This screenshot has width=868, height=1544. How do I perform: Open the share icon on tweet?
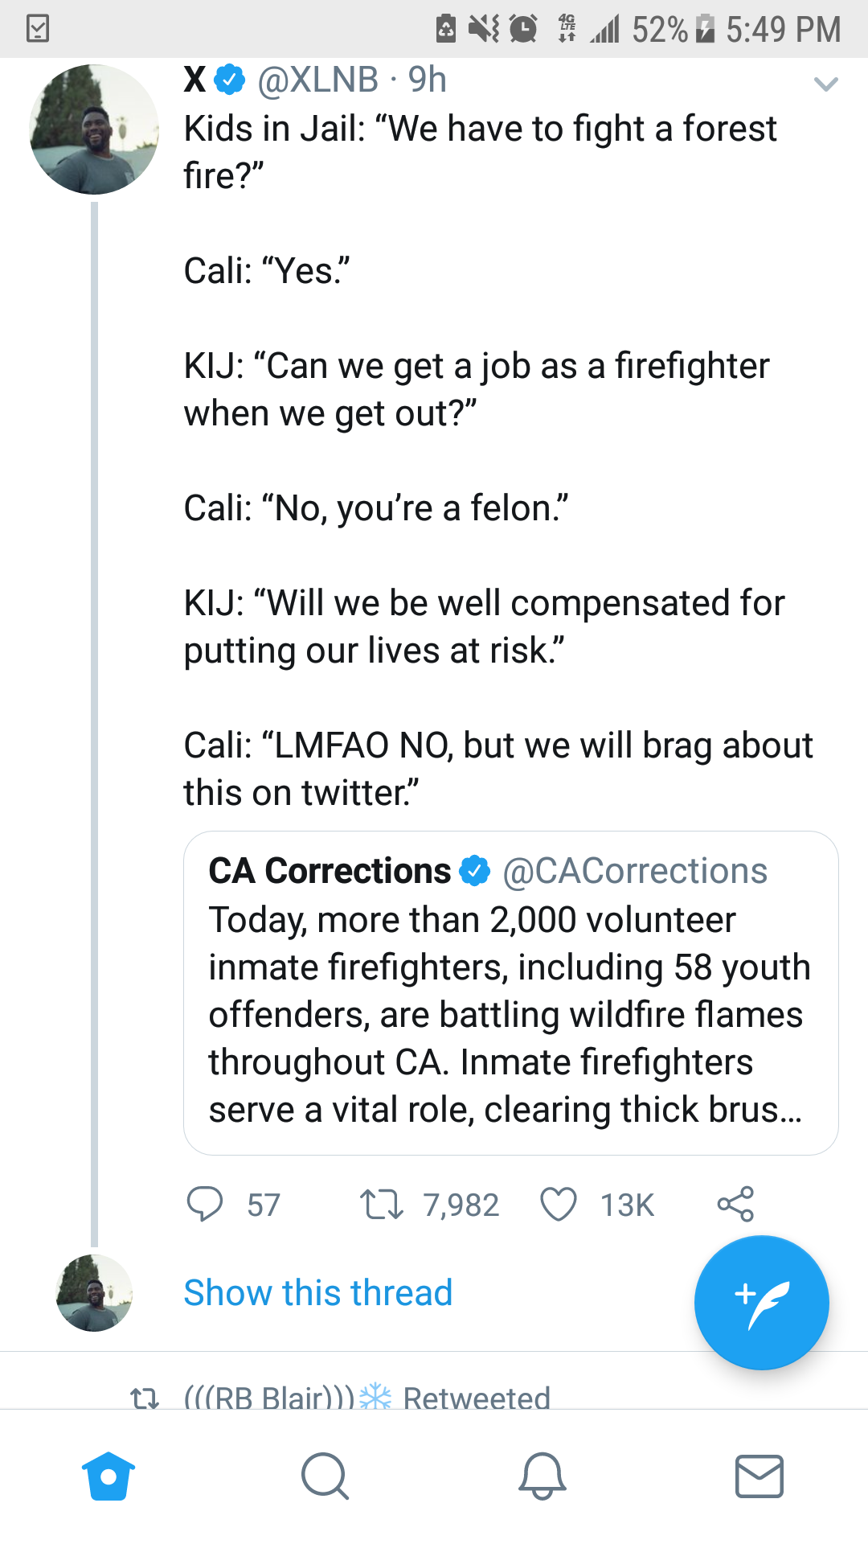[x=735, y=1204]
